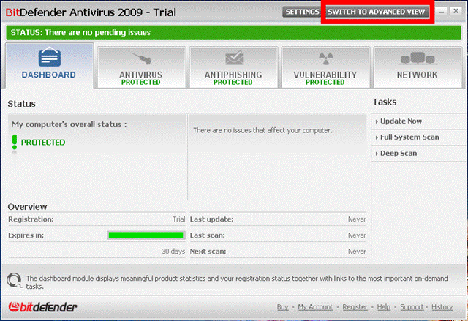Open the Buy link
The width and height of the screenshot is (468, 321).
(282, 307)
